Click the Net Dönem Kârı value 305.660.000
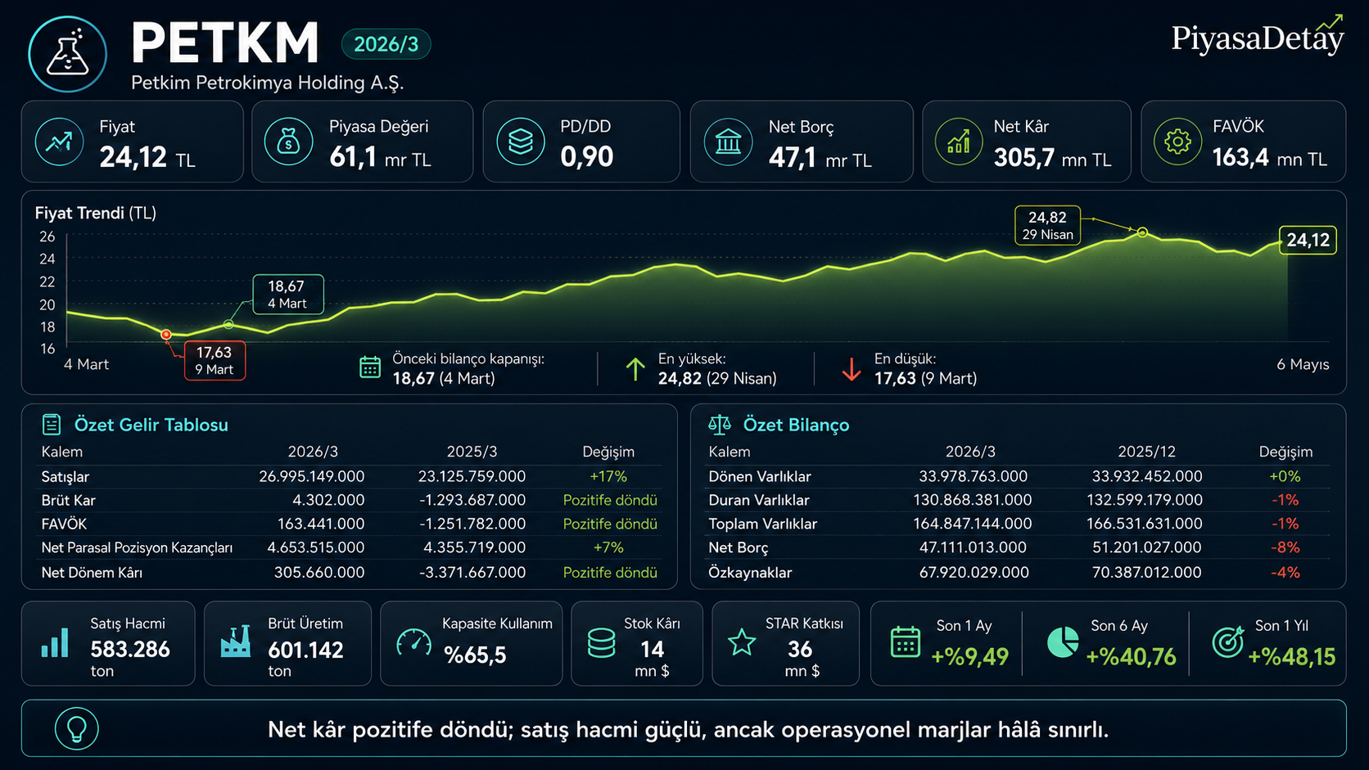The image size is (1369, 770). tap(319, 572)
